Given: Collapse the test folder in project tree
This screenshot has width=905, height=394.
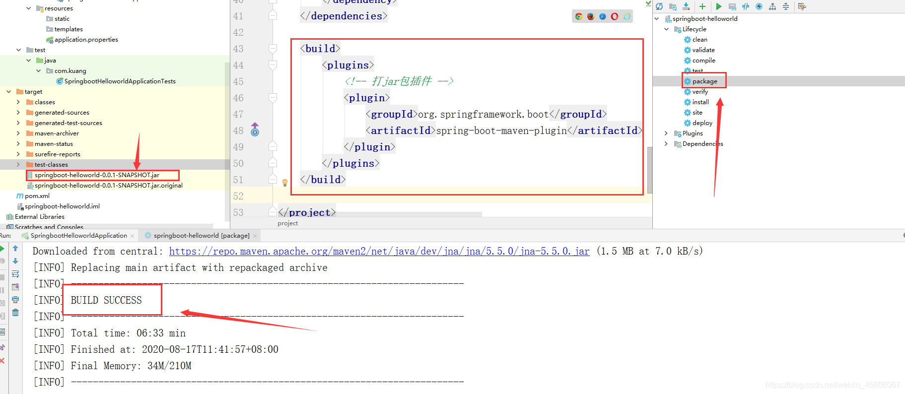Looking at the screenshot, I should pyautogui.click(x=18, y=50).
